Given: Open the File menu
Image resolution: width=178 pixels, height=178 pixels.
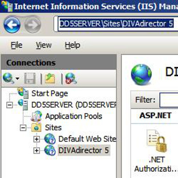Looking at the screenshot, I should pos(16,45).
